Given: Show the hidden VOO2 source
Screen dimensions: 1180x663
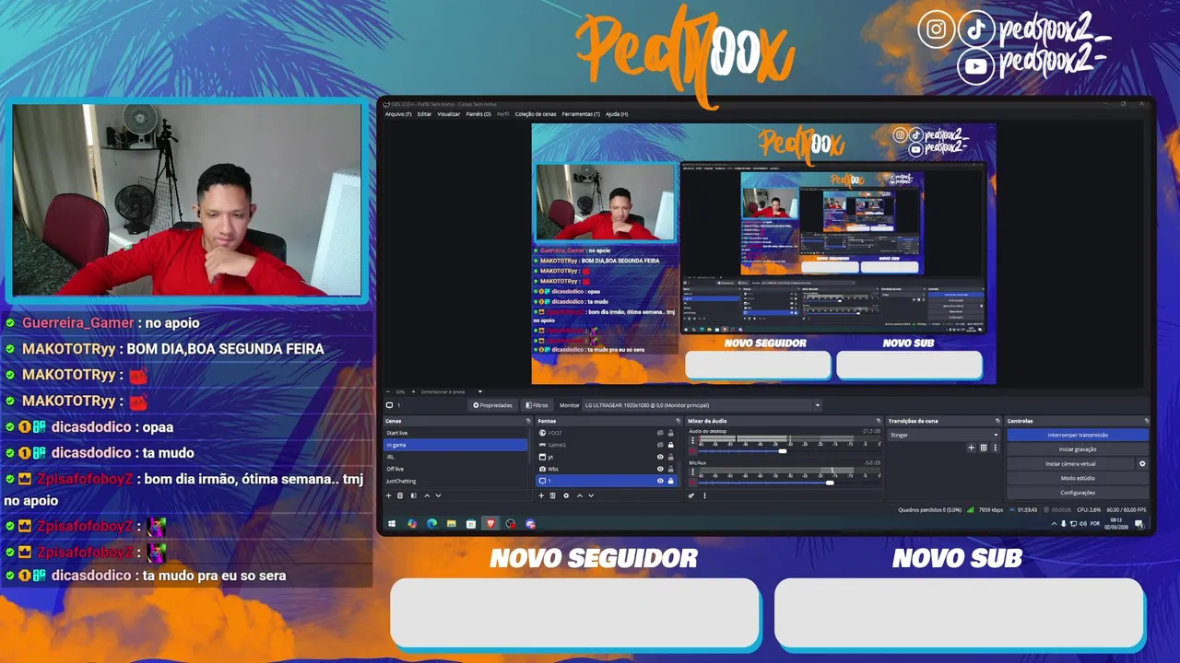Looking at the screenshot, I should point(660,433).
